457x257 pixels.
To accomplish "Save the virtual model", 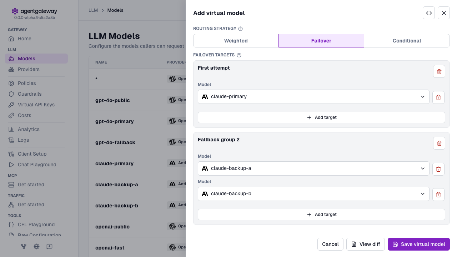I will [x=419, y=244].
